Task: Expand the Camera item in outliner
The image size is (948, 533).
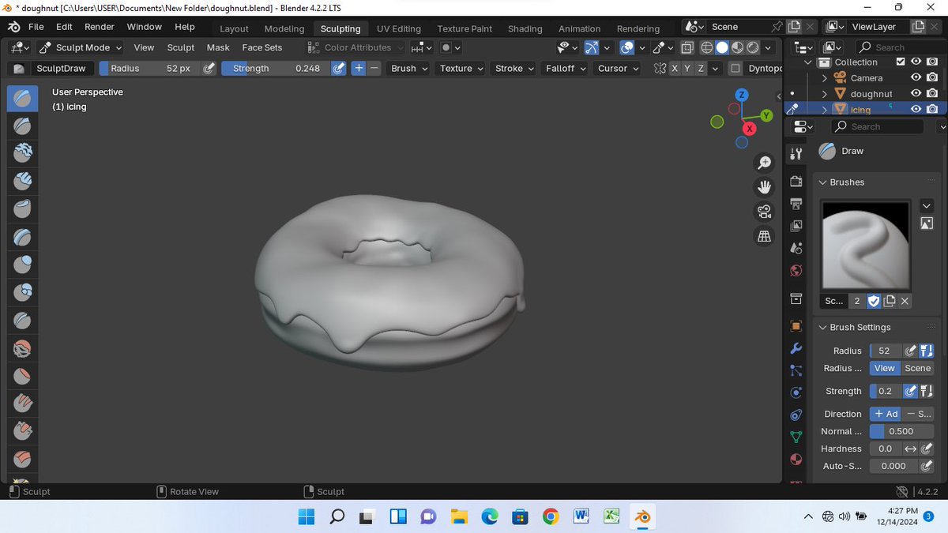Action: click(825, 77)
